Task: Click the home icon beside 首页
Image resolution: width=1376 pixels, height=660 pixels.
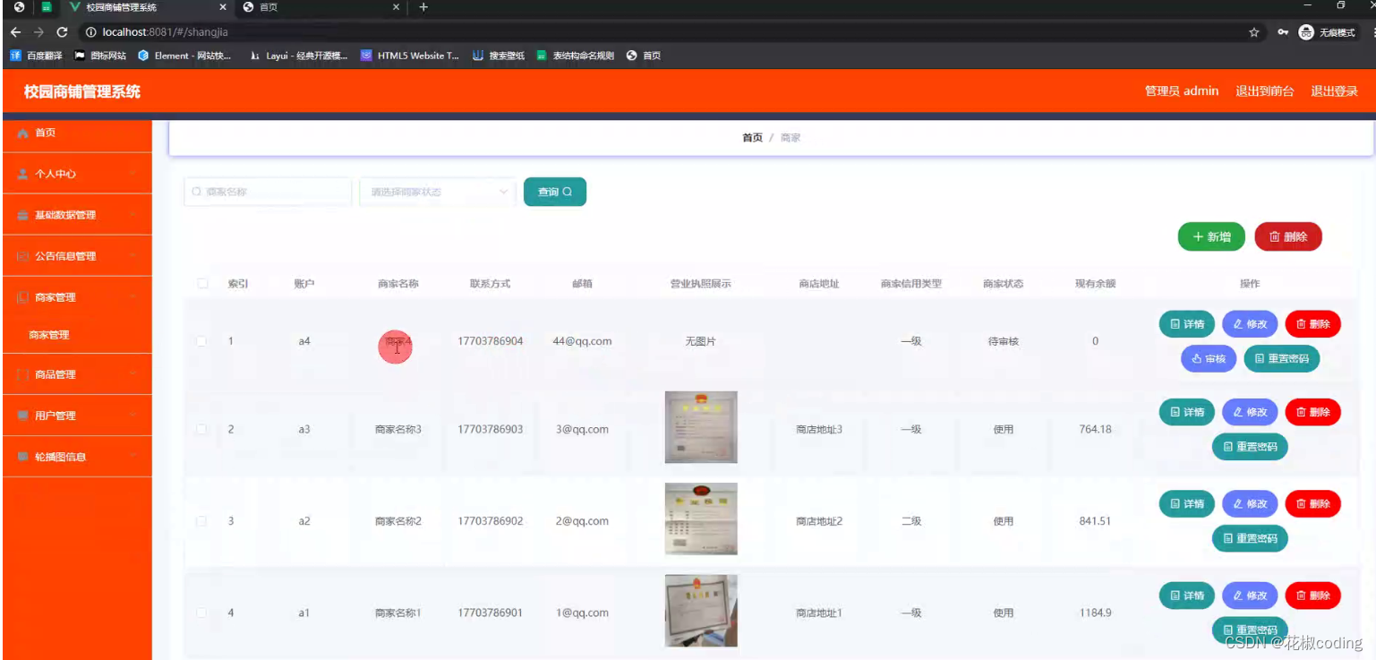Action: [x=22, y=133]
